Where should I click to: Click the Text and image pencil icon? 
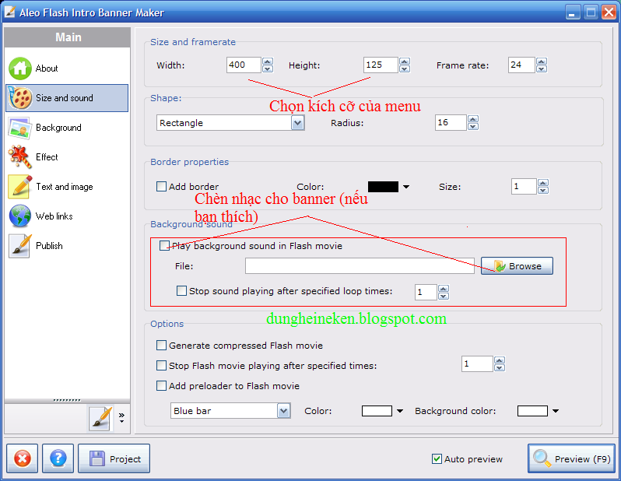[19, 187]
